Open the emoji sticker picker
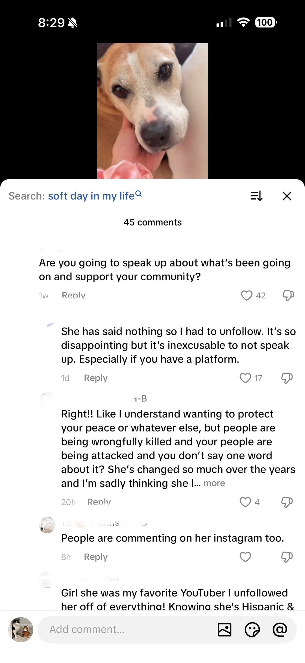Viewport: 305px width, 663px height. coord(252,629)
